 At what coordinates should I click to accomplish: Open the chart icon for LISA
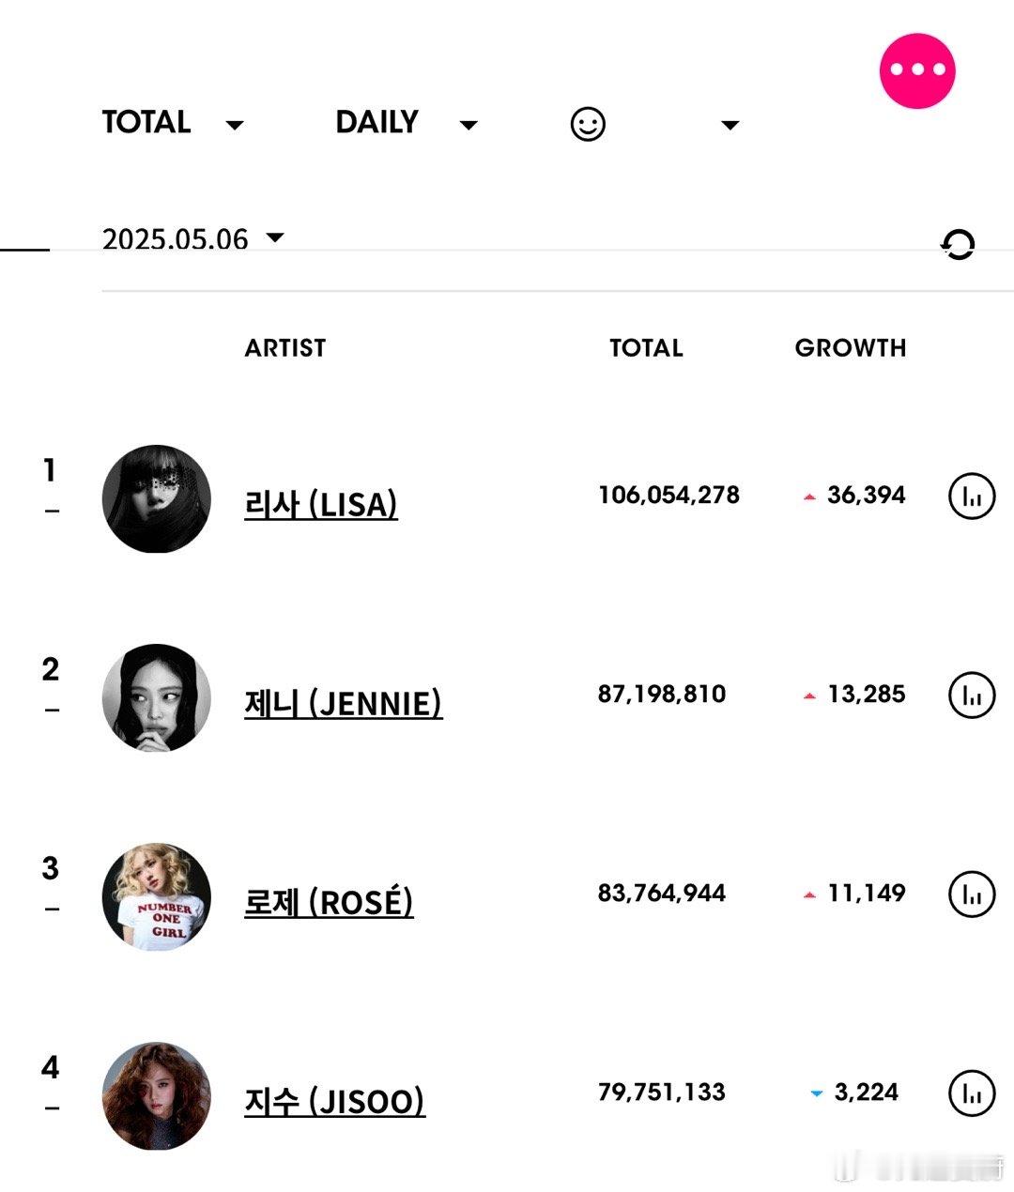coord(972,496)
